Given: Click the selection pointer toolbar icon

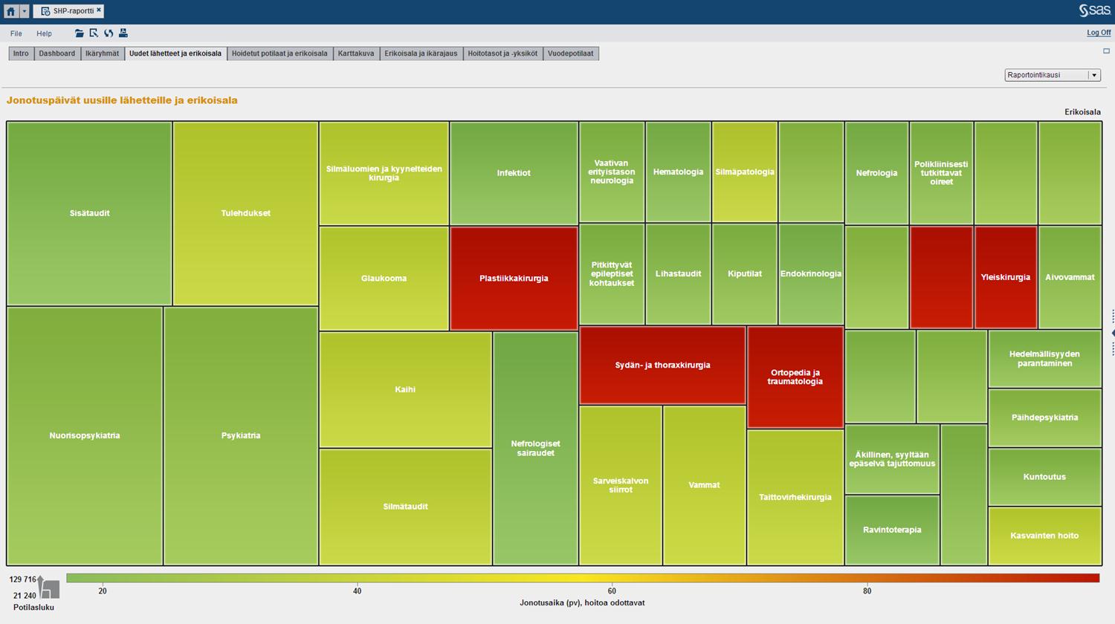Looking at the screenshot, I should pos(94,33).
